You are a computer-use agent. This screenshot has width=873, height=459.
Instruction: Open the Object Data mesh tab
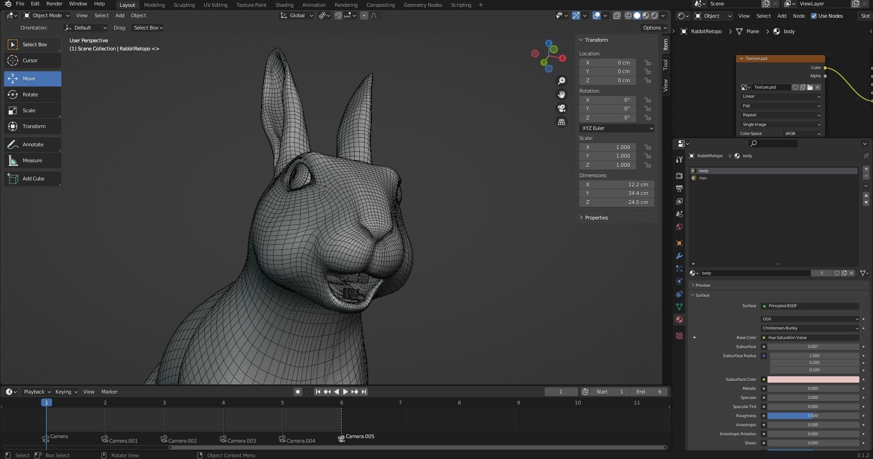pos(679,307)
